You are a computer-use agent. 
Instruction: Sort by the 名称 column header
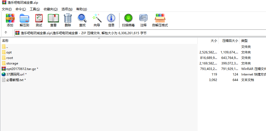point(5,41)
